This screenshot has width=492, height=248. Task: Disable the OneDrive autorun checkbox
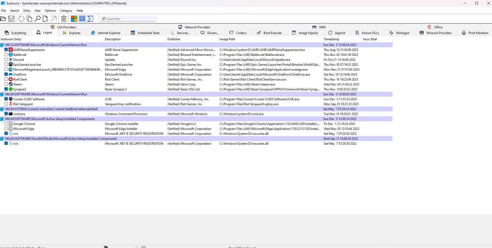[x=6, y=74]
